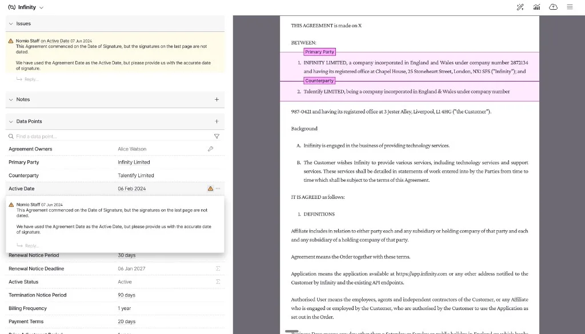Click the Payment Terms label
The height and width of the screenshot is (334, 585).
(26, 321)
